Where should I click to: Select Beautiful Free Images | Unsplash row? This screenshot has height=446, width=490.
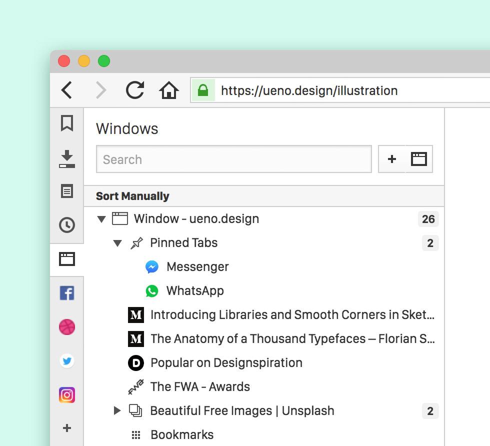click(x=264, y=410)
